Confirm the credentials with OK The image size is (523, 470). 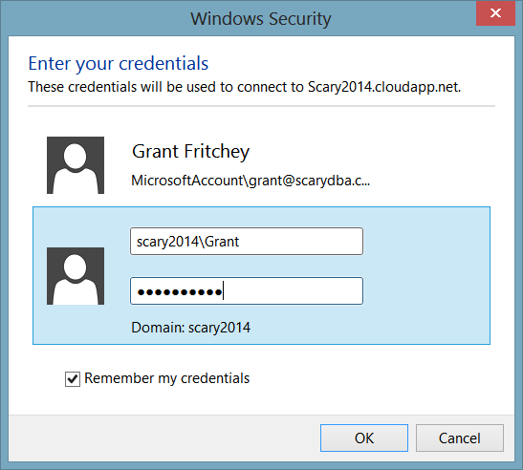click(x=364, y=438)
